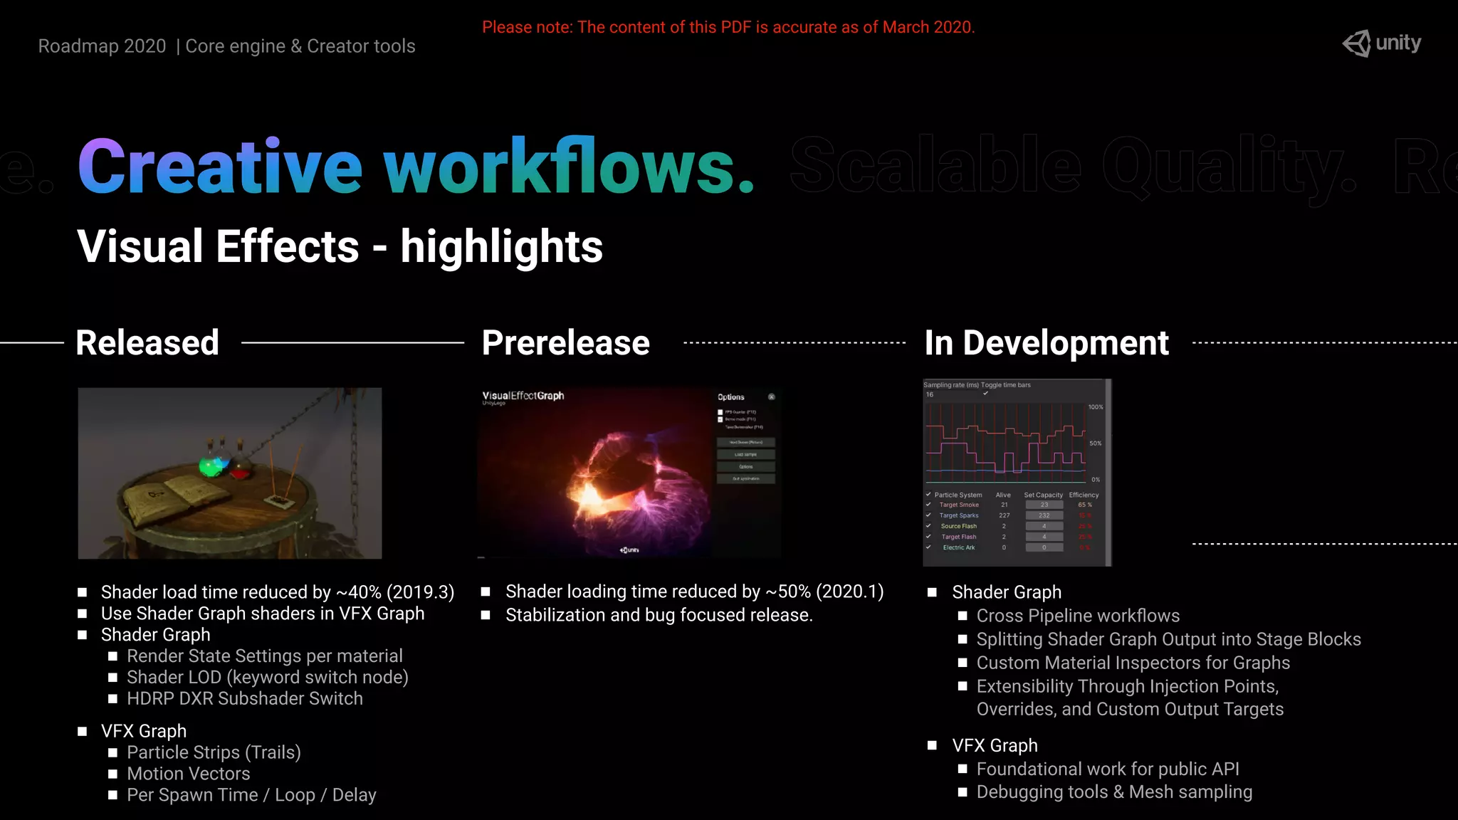
Task: Edit Set Capacity field for Source Flash
Action: [1044, 526]
